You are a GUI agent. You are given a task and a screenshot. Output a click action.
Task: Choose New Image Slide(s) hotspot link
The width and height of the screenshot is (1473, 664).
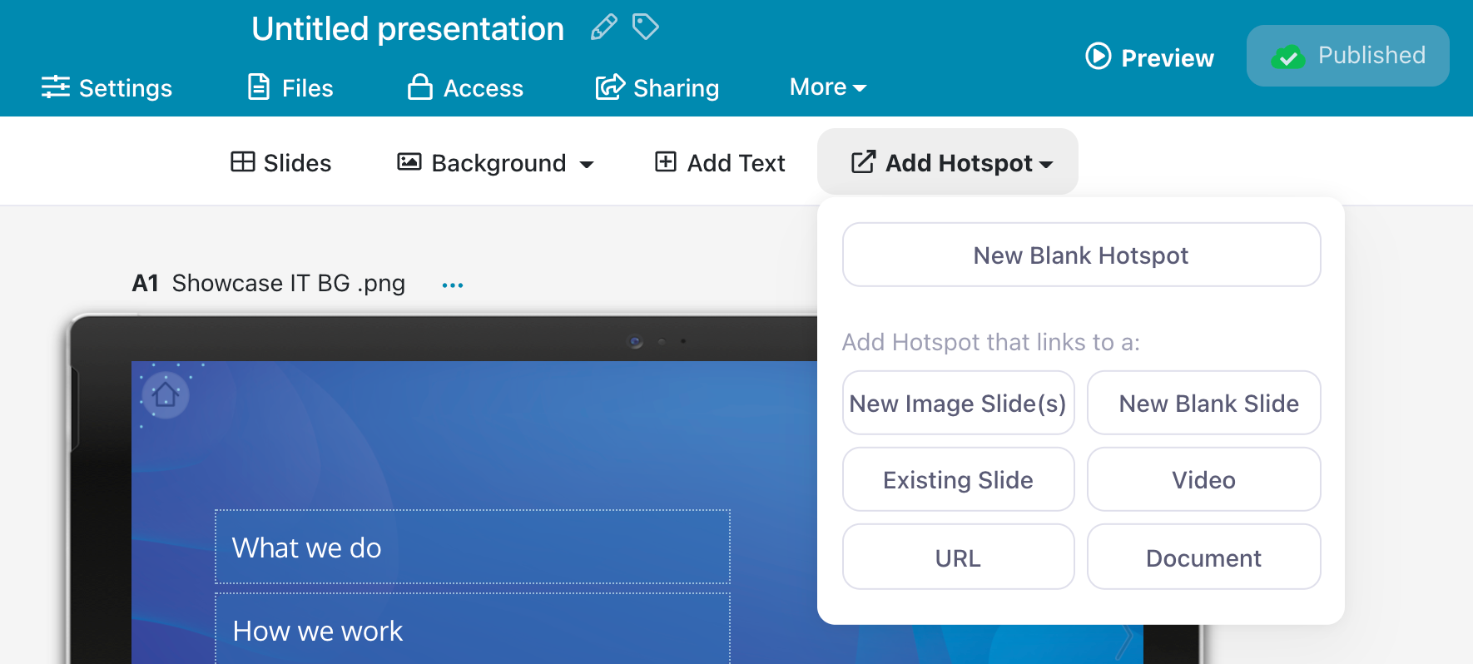(x=958, y=403)
